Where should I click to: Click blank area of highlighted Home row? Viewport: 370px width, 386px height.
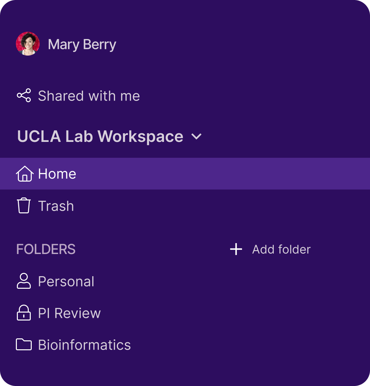pos(231,174)
